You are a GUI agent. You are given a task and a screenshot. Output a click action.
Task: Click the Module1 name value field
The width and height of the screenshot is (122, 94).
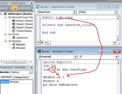pyautogui.click(x=21, y=82)
